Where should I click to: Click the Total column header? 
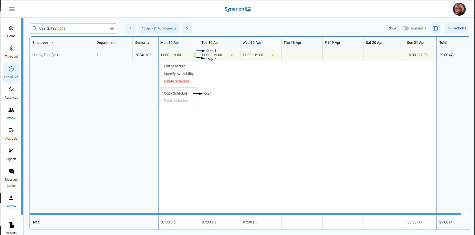453,43
